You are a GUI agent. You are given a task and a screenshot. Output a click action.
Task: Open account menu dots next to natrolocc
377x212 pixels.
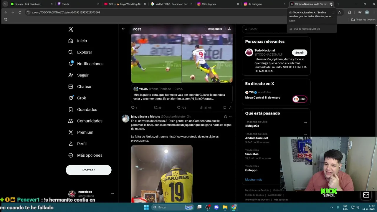tap(112, 194)
